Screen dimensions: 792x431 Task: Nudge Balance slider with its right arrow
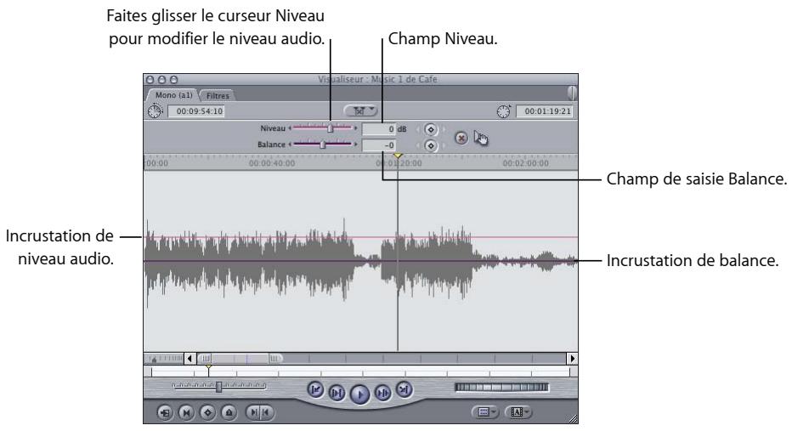(x=355, y=145)
